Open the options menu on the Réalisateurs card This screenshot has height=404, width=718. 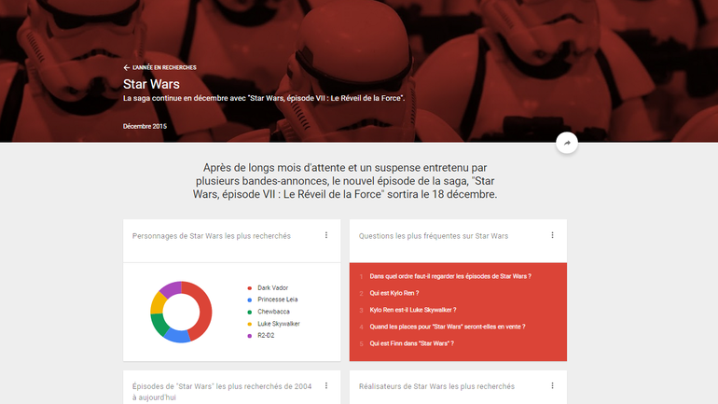[x=552, y=385]
